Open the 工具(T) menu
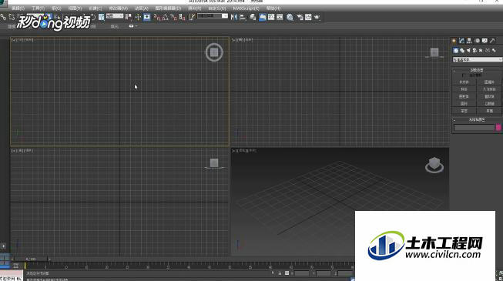The width and height of the screenshot is (503, 281). [x=39, y=8]
